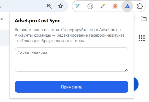
Task: Open the curly braces extension icon
Action: pyautogui.click(x=90, y=6)
